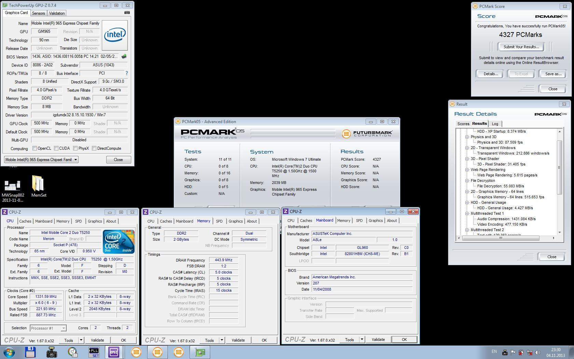Open the Tools dropdown arrow in CPU-Z Mainboard window
The height and width of the screenshot is (359, 574).
pos(362,340)
